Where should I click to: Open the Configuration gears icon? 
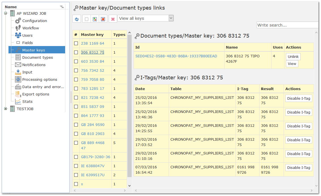[18, 21]
